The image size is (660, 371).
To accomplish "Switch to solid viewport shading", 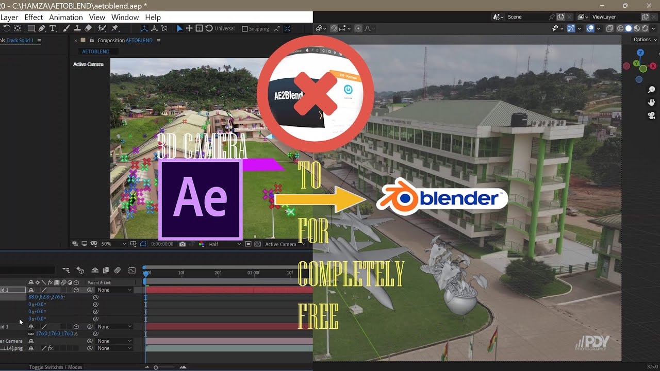I will [x=629, y=29].
